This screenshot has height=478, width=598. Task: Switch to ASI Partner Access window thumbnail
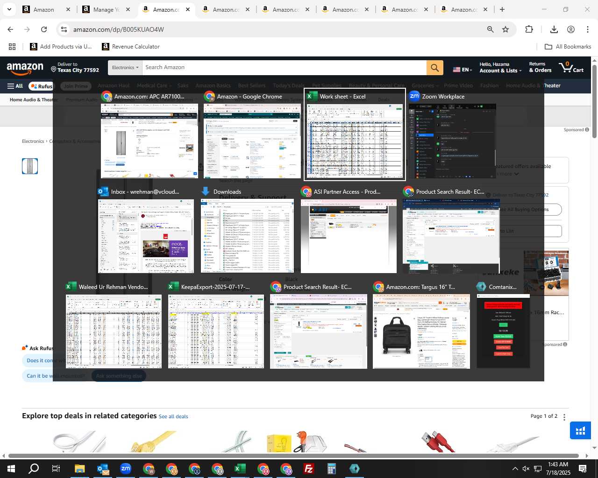coord(349,230)
